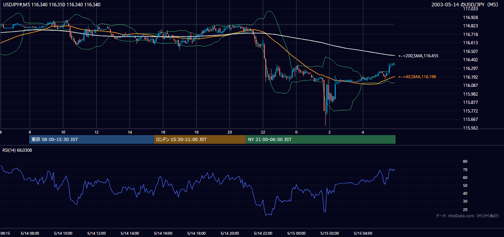Click the USDJPY#,M5 price header text
Image resolution: width=504 pixels, height=237 pixels.
[x=52, y=5]
